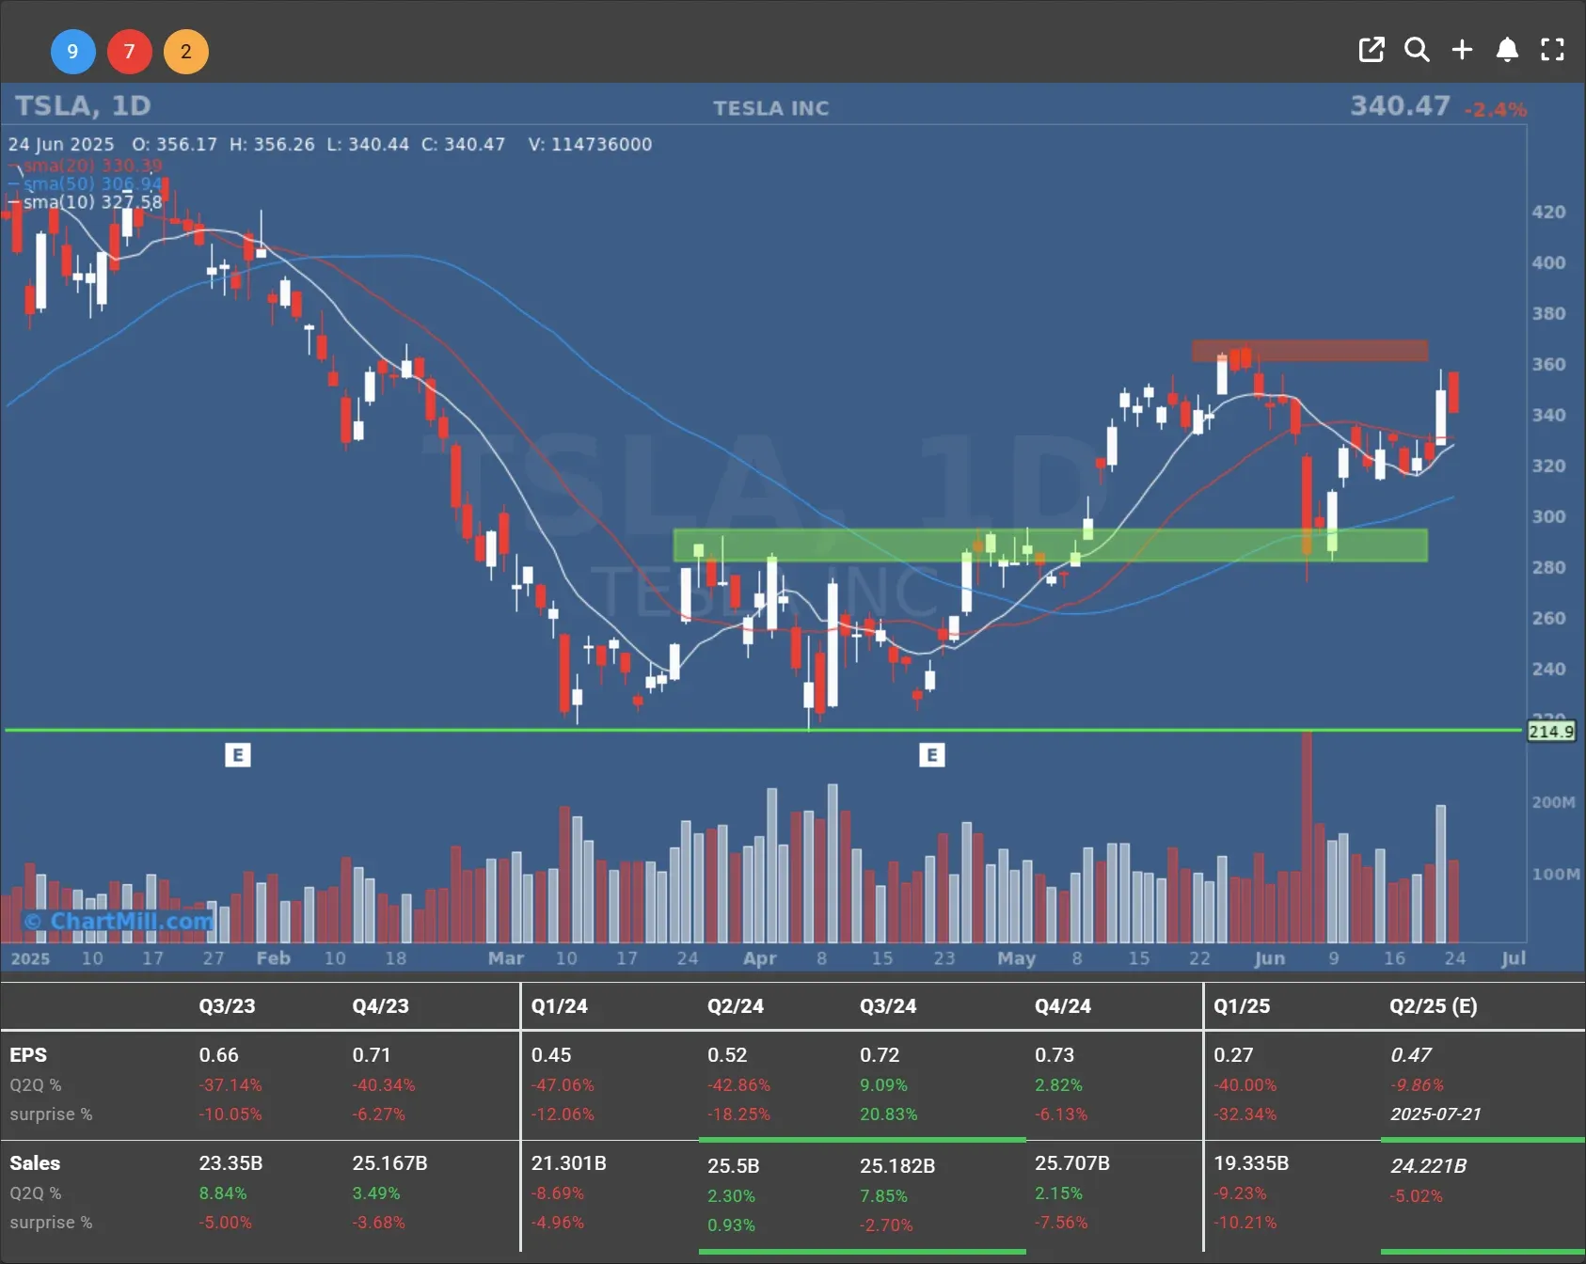This screenshot has width=1586, height=1264.
Task: Click the bell alert icon
Action: pos(1507,50)
